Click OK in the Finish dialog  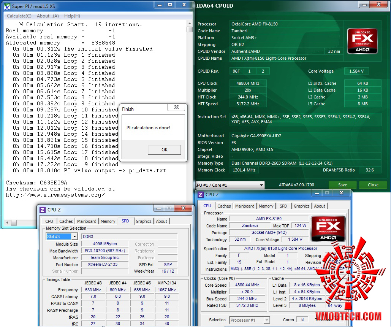click(165, 149)
